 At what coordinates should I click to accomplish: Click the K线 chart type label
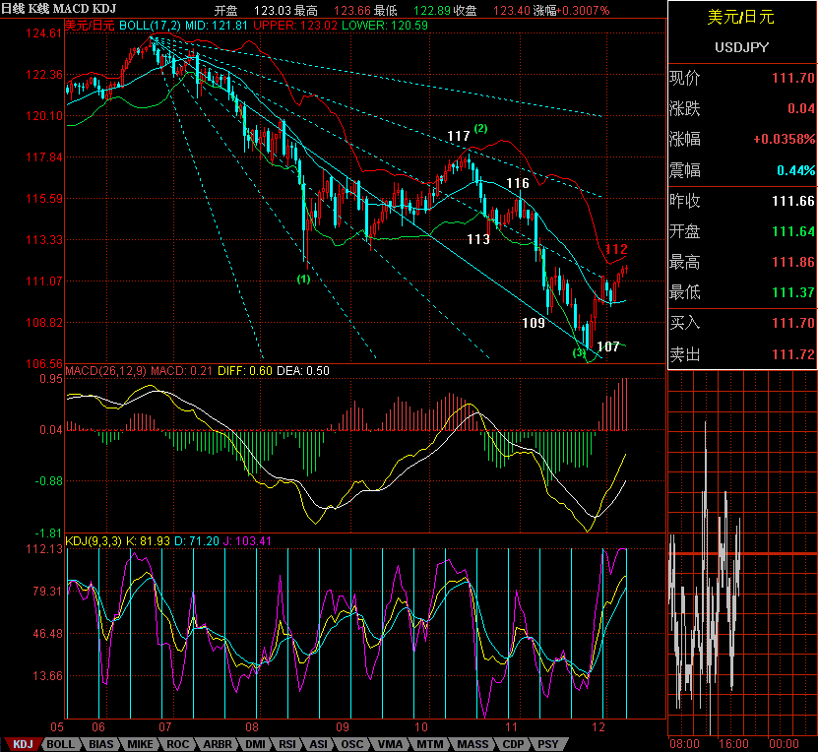[38, 9]
